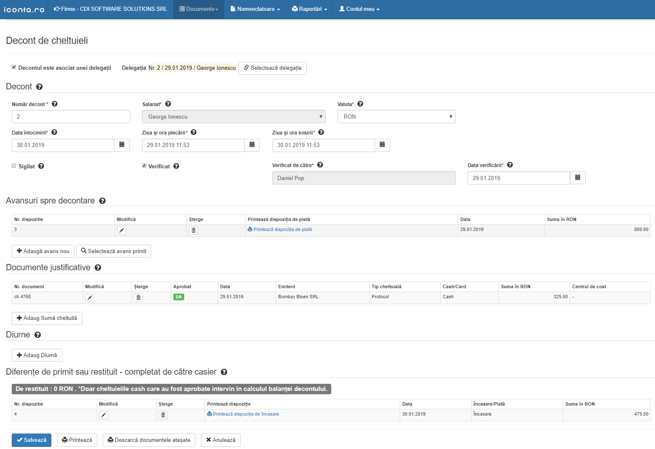Click the Salvează button
The width and height of the screenshot is (655, 449).
coord(31,440)
